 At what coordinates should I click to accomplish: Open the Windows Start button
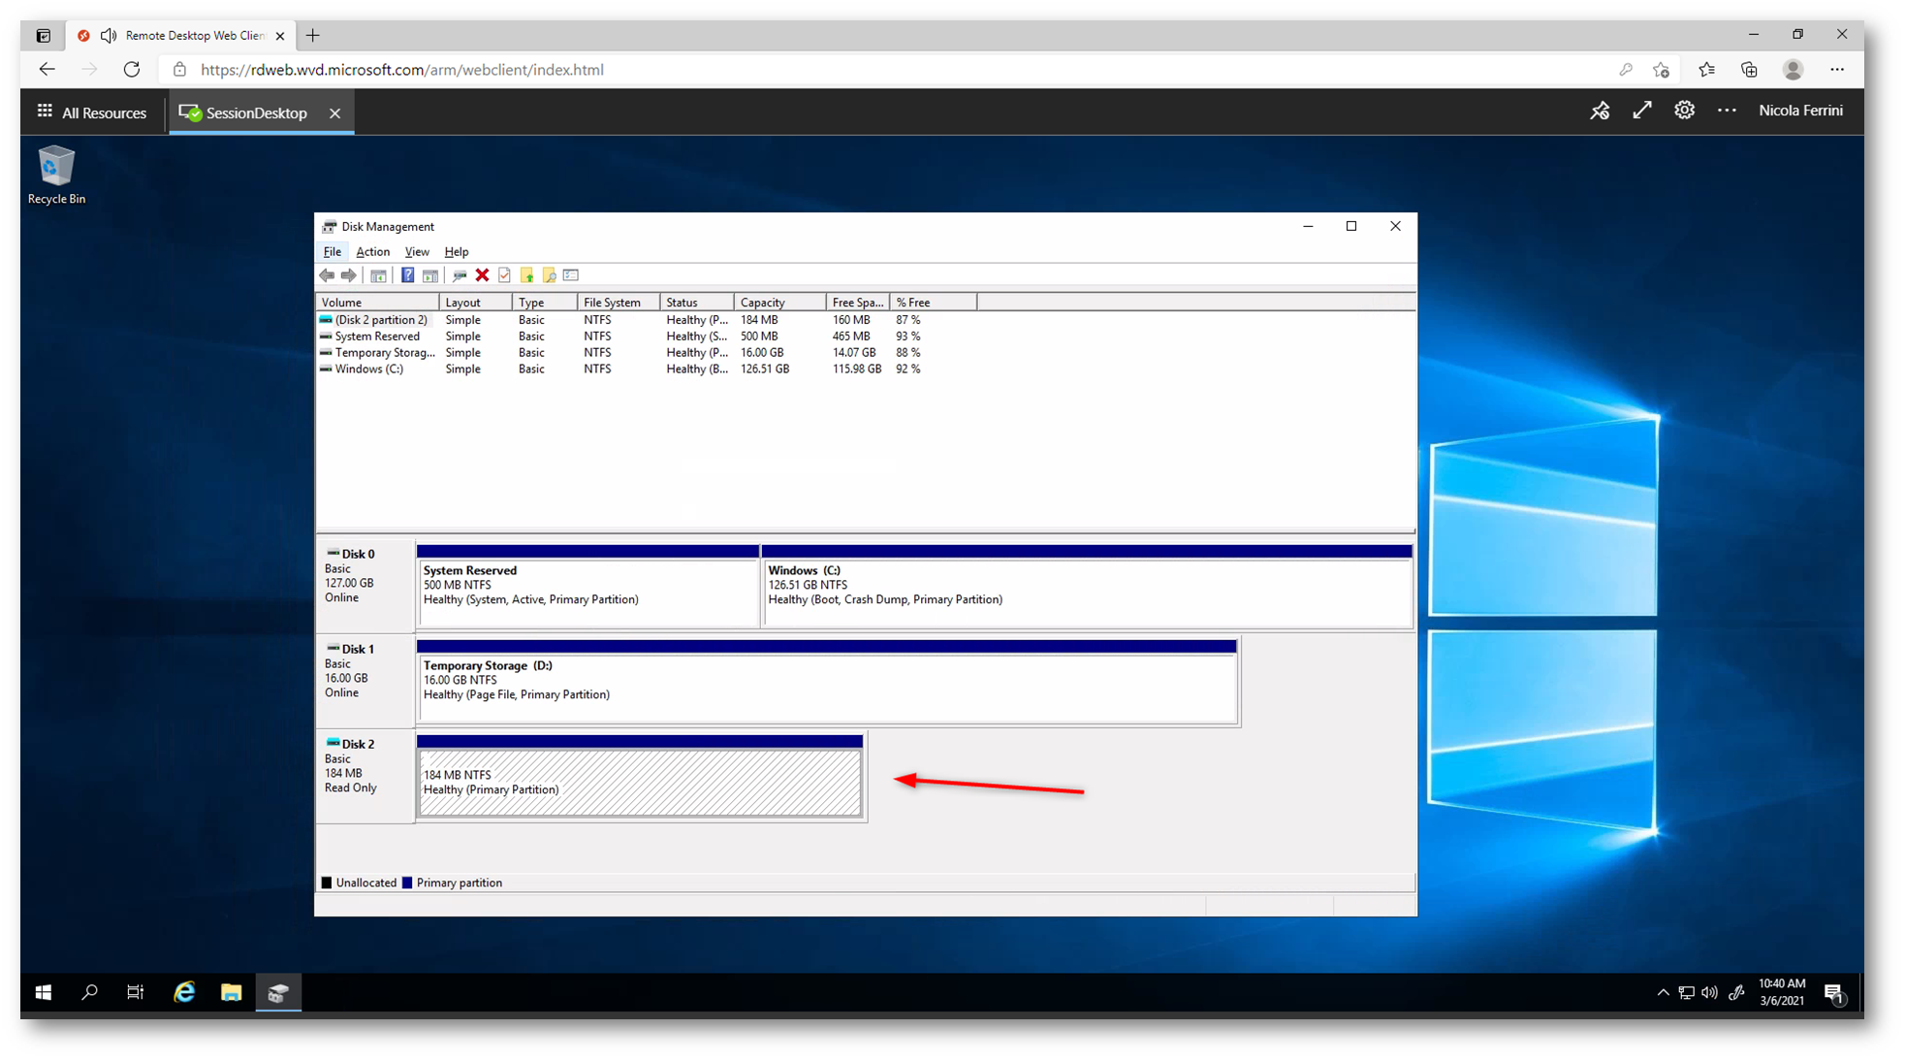(43, 992)
